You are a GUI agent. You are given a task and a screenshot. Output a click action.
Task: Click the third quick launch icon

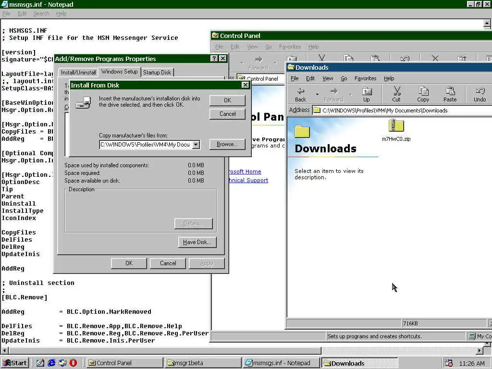(62, 363)
